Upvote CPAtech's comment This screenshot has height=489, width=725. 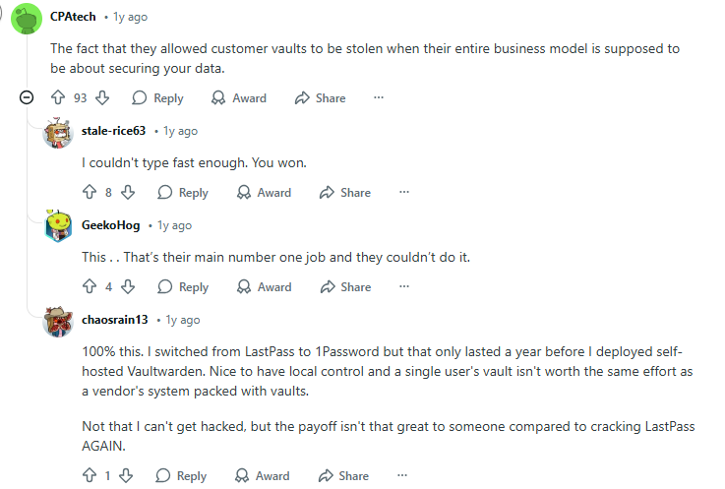[x=56, y=98]
